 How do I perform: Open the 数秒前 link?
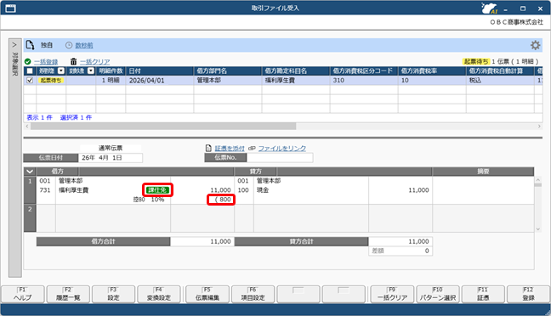click(84, 45)
